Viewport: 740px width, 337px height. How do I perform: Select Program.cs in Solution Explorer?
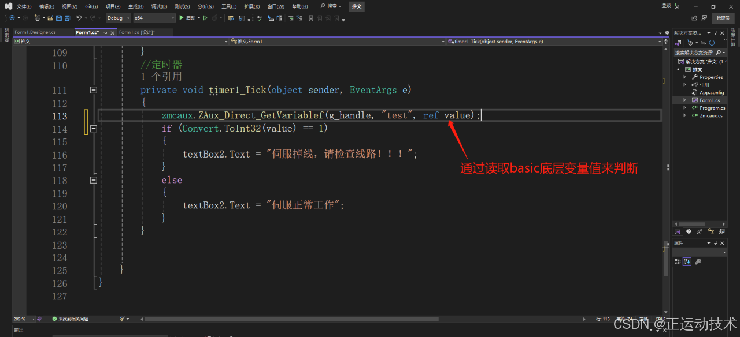tap(712, 108)
